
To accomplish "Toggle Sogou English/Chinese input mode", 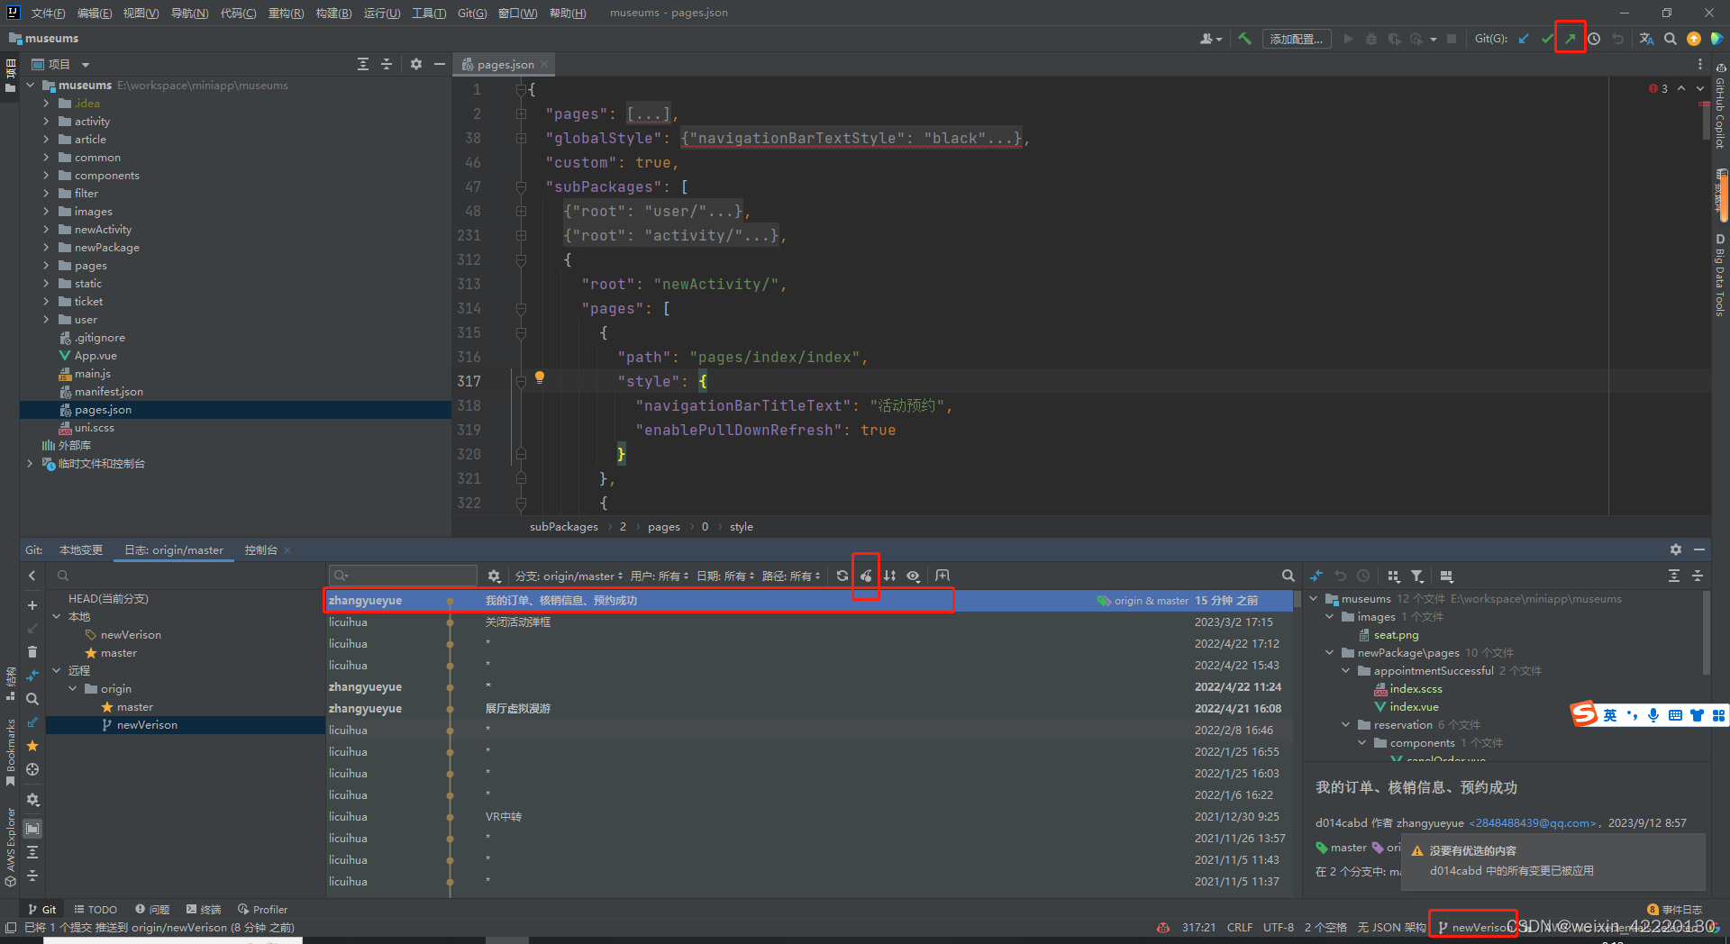I will pyautogui.click(x=1610, y=715).
